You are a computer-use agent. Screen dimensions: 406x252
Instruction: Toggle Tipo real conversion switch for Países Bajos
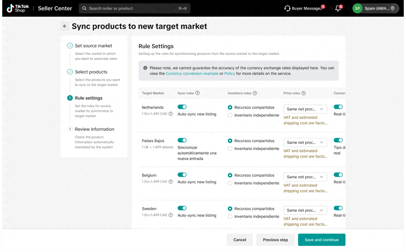point(338,140)
